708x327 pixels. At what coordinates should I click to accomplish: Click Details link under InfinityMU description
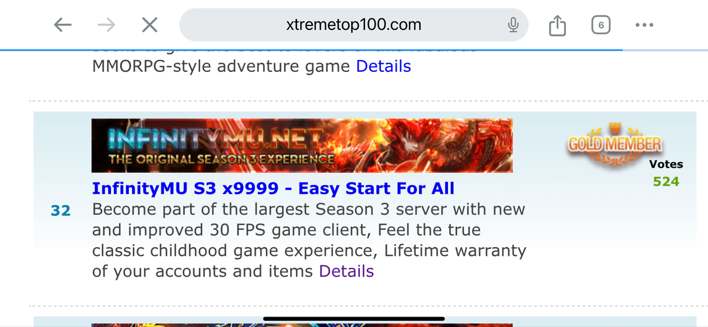coord(346,271)
